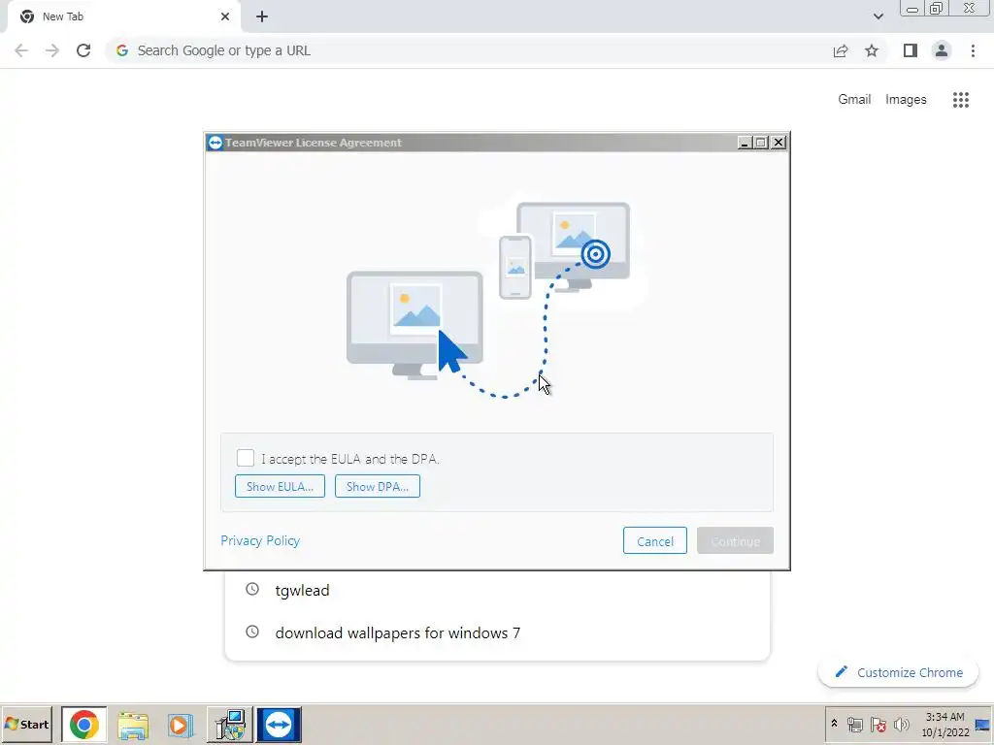Click the TeamViewer taskbar icon

pos(279,725)
